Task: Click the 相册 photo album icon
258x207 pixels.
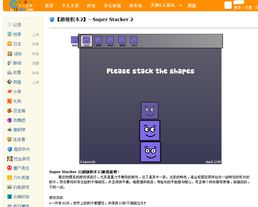Action: click(x=10, y=34)
